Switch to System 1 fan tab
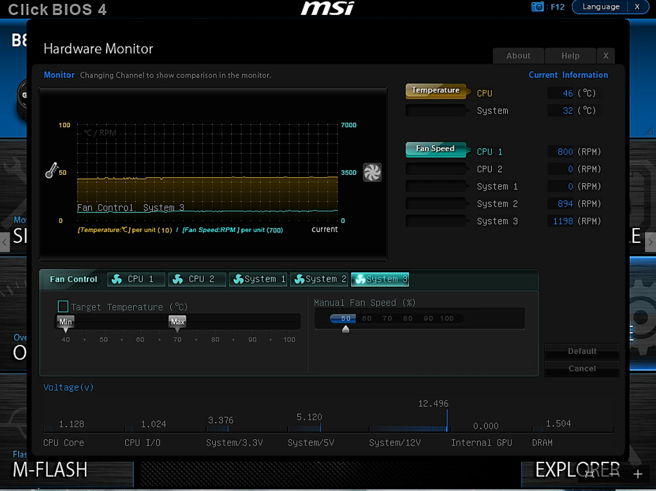656x491 pixels. point(258,279)
